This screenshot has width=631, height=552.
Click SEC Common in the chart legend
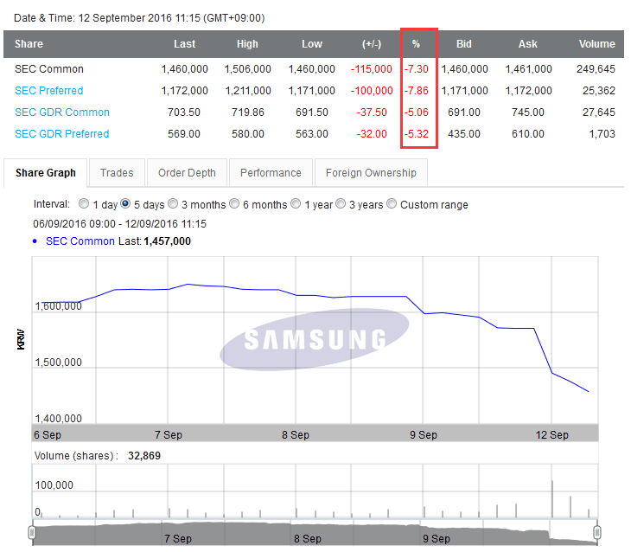pos(80,241)
